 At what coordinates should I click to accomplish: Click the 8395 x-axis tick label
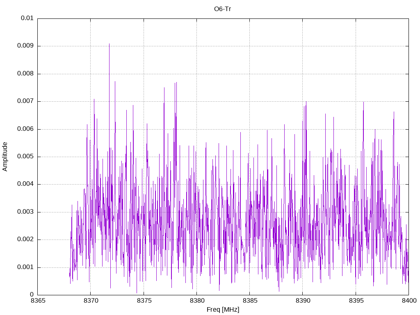pyautogui.click(x=356, y=301)
